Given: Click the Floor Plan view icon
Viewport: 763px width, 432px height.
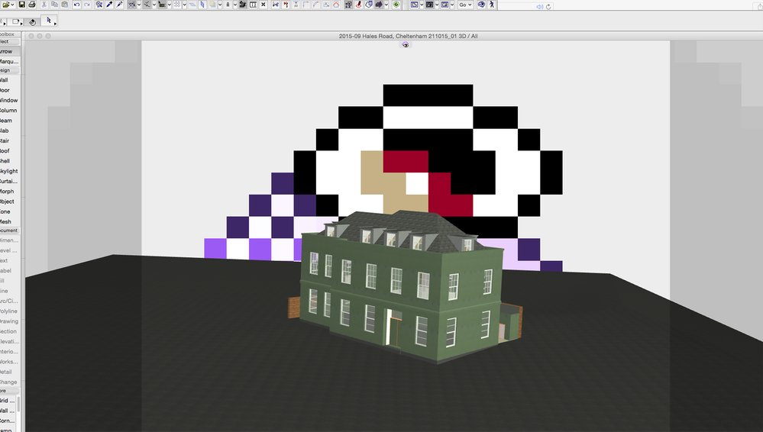Looking at the screenshot, I should (414, 5).
